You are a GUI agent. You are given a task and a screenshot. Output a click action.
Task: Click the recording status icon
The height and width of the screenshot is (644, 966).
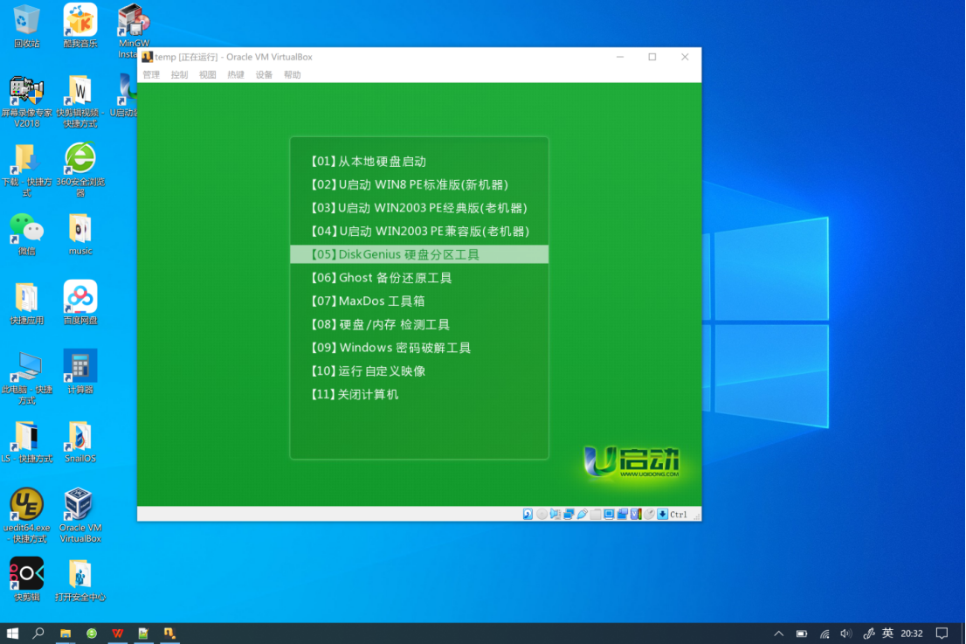click(622, 514)
